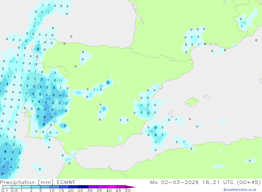Click the 1–2 mm legend swatch
262x192 pixels.
(x=26, y=187)
